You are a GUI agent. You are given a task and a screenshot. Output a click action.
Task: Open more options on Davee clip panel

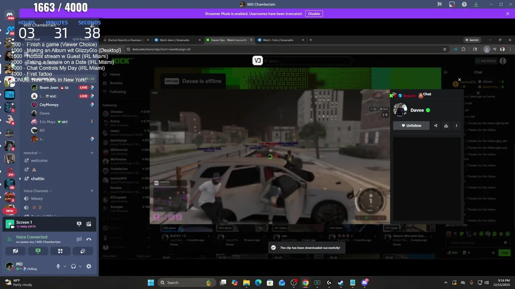tap(456, 126)
